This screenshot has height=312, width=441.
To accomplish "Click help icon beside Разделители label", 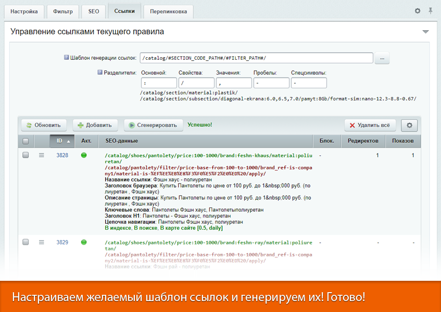I will [100, 73].
